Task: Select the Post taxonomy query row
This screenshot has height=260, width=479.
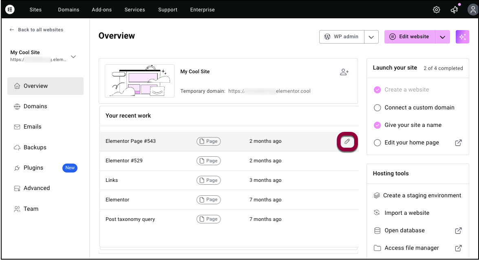Action: click(229, 219)
